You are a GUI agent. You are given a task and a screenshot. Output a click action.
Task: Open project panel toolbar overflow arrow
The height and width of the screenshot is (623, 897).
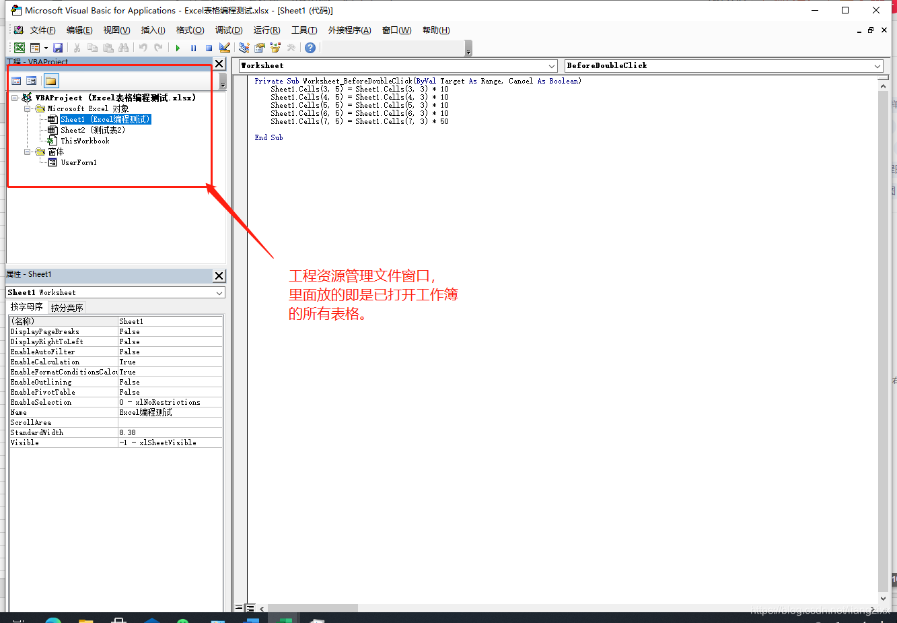pos(223,81)
